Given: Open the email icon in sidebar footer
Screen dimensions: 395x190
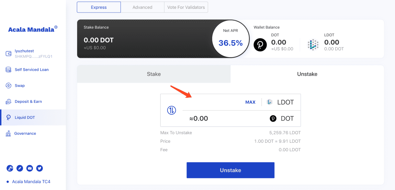Looking at the screenshot, I should [x=30, y=168].
